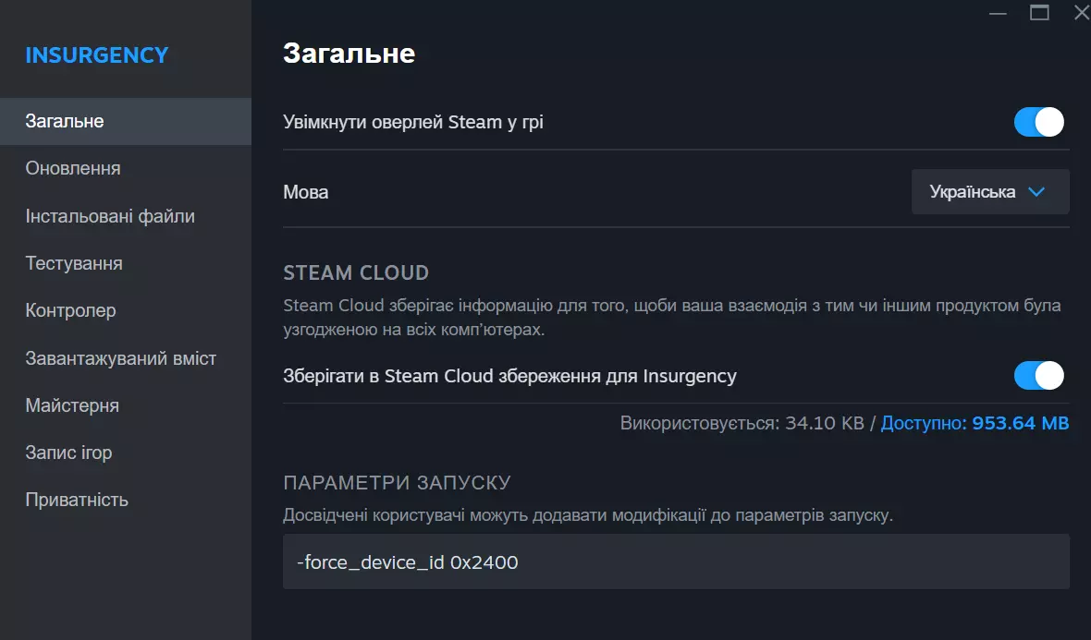Go to Інстальовані файли
This screenshot has height=640, width=1091.
pos(110,216)
